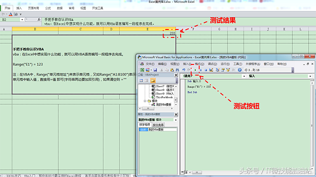Click the View Code icon in project panel
Image resolution: width=316 pixels, height=177 pixels.
click(141, 81)
